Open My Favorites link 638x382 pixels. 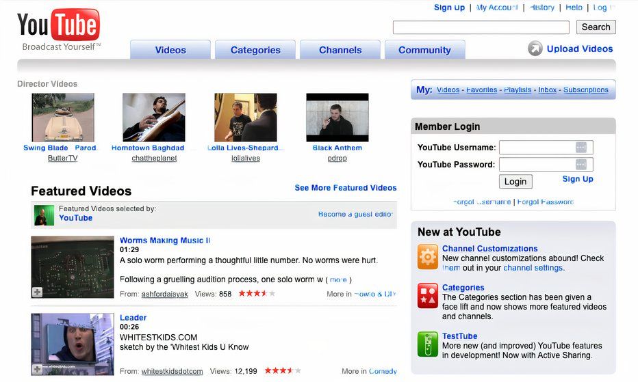(482, 90)
